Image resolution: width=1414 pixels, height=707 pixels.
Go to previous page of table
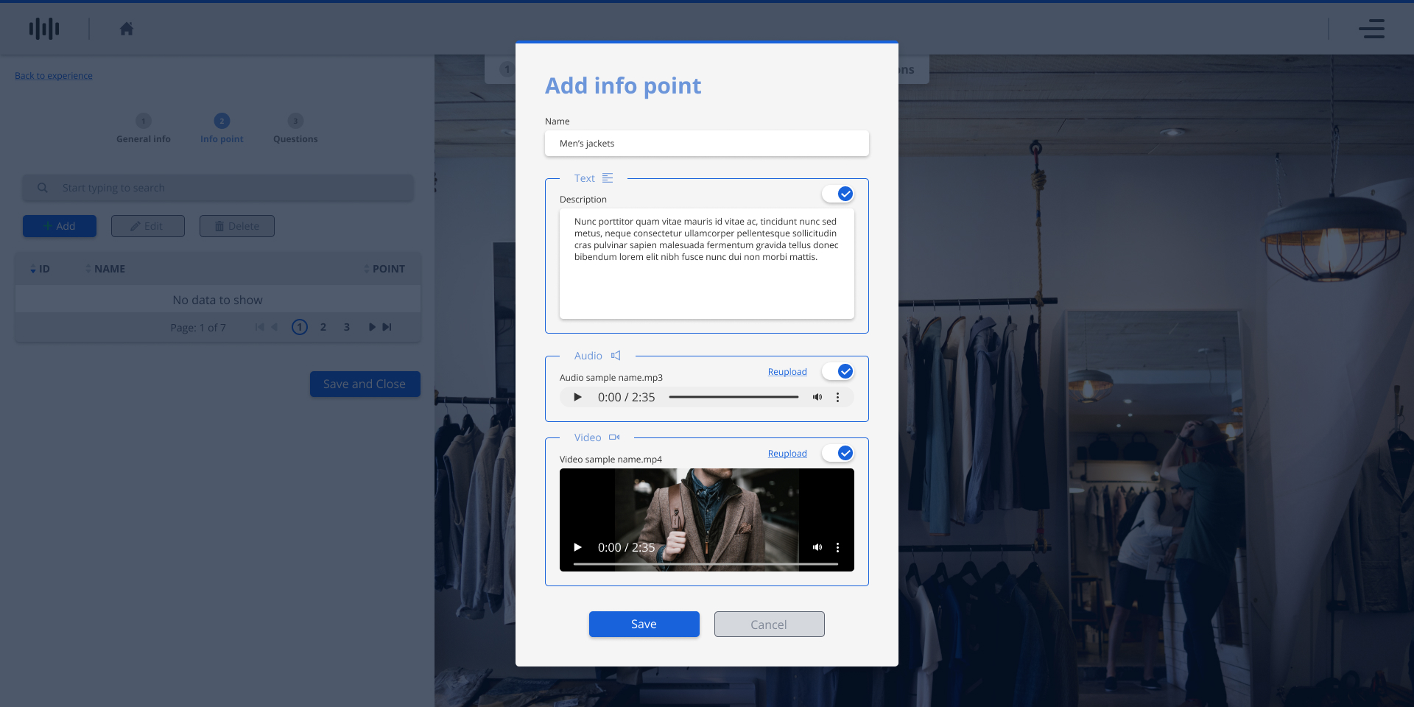click(274, 327)
